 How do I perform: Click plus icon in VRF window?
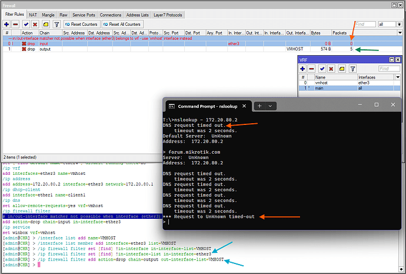pos(302,69)
